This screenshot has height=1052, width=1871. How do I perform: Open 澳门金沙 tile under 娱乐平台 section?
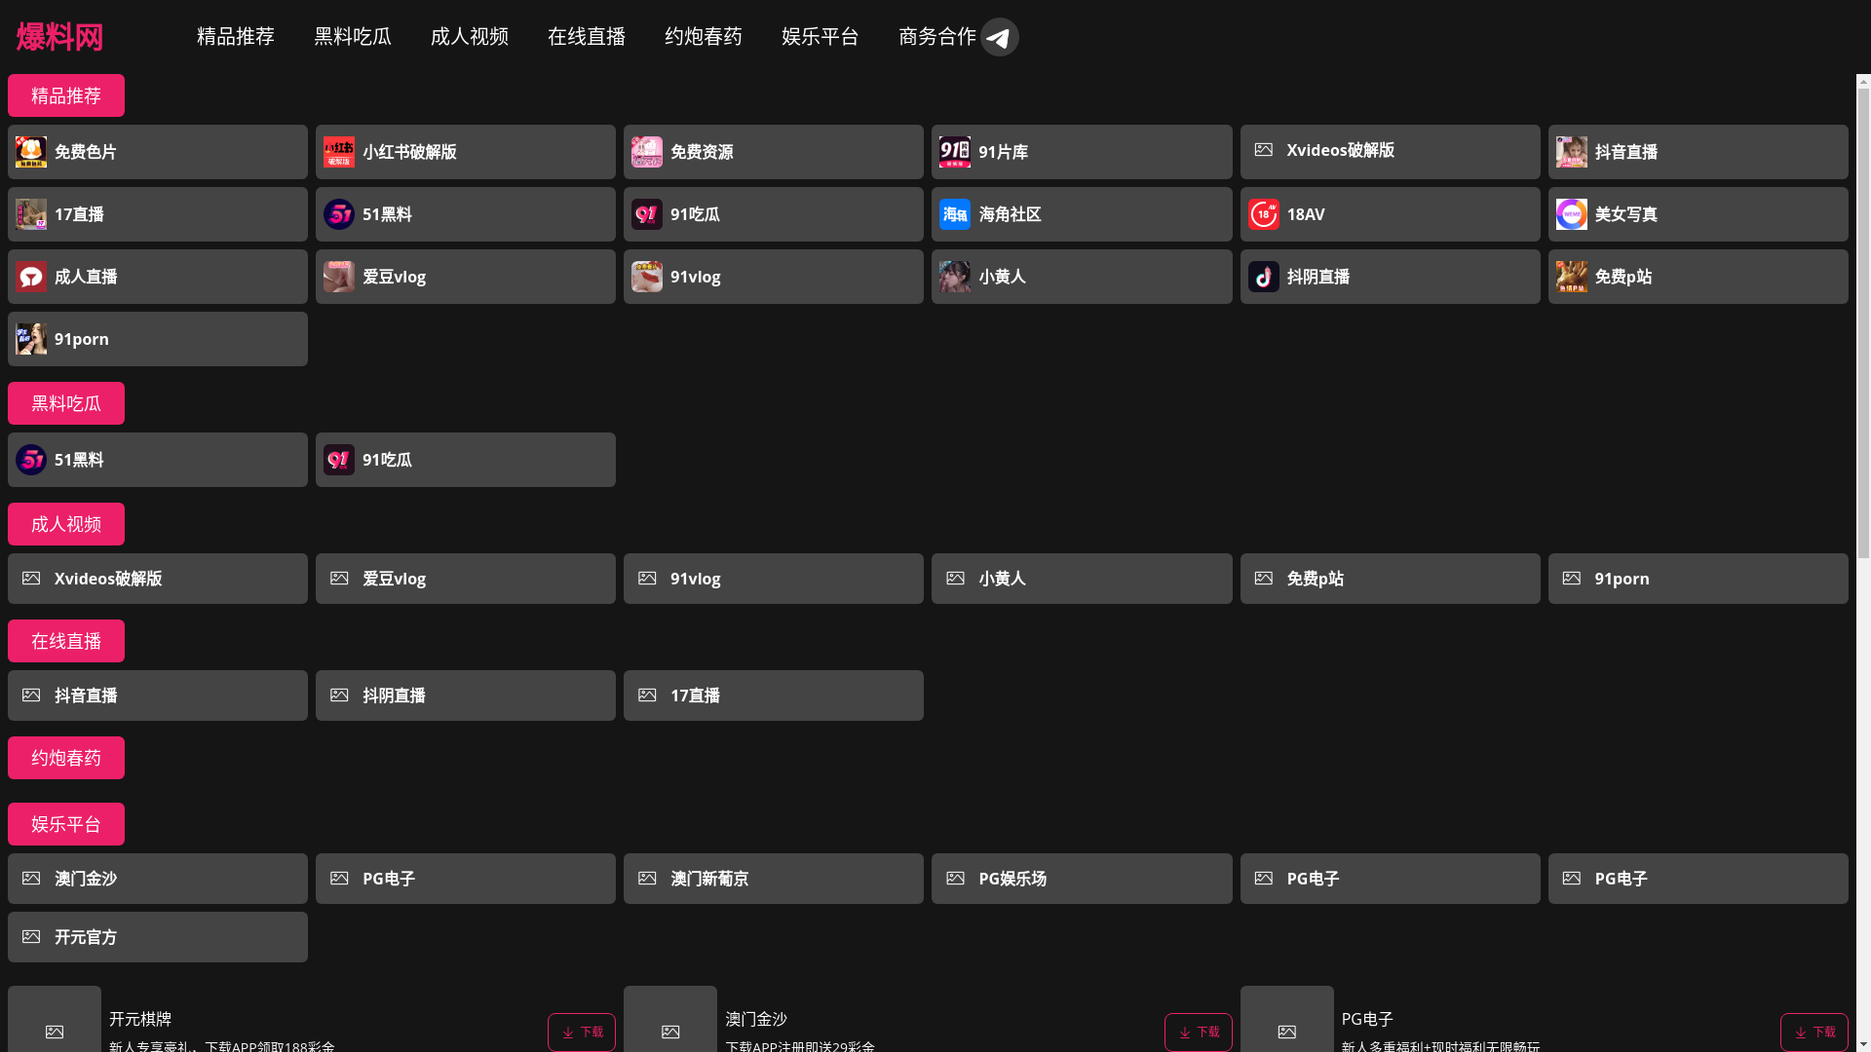(x=158, y=879)
